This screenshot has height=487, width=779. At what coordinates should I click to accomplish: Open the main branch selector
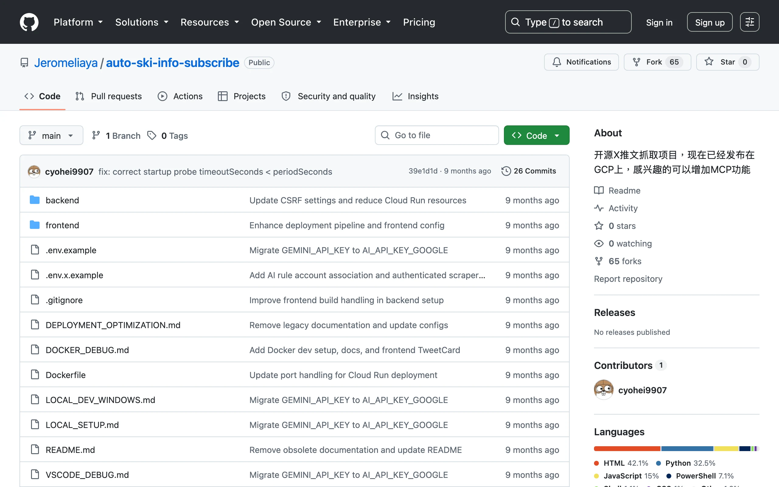51,135
